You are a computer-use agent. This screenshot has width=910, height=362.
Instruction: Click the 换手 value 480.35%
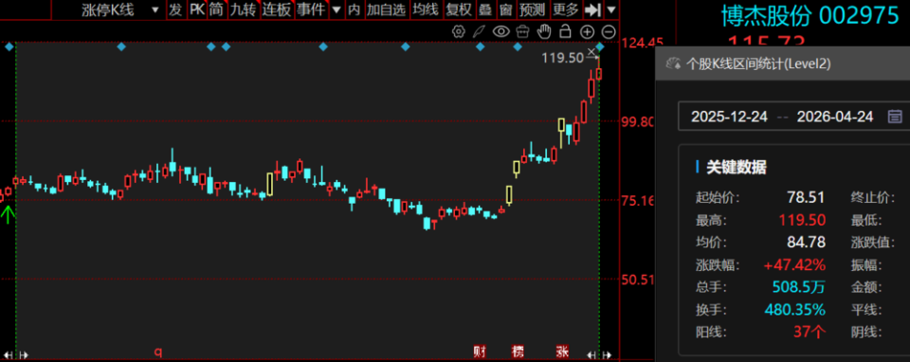pyautogui.click(x=795, y=310)
